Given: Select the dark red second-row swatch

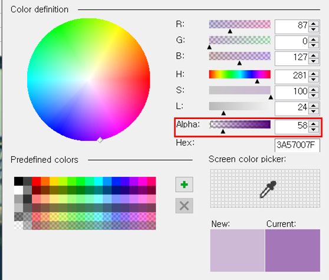Looking at the screenshot, I should coord(36,190).
